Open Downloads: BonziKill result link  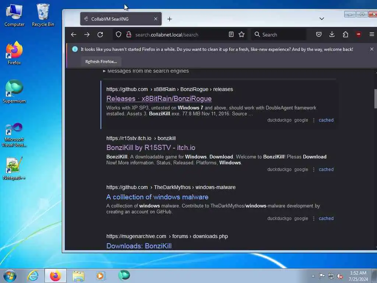click(139, 246)
